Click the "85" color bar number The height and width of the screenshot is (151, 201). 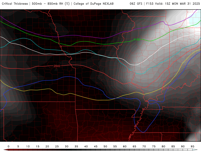(x=173, y=146)
